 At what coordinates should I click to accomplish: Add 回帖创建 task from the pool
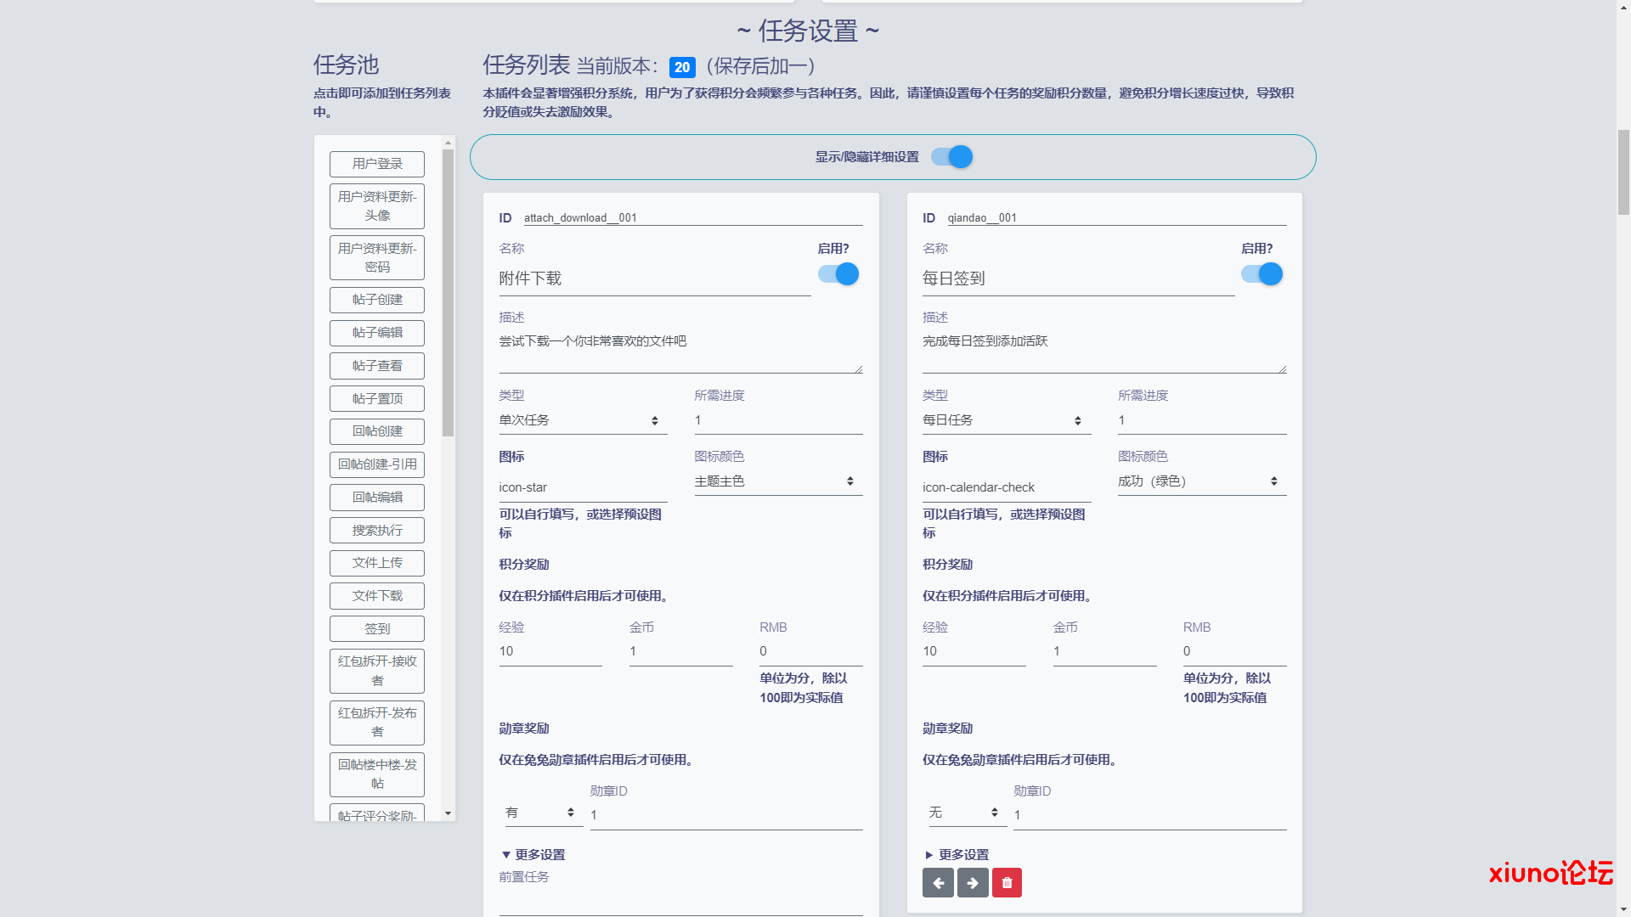coord(377,431)
